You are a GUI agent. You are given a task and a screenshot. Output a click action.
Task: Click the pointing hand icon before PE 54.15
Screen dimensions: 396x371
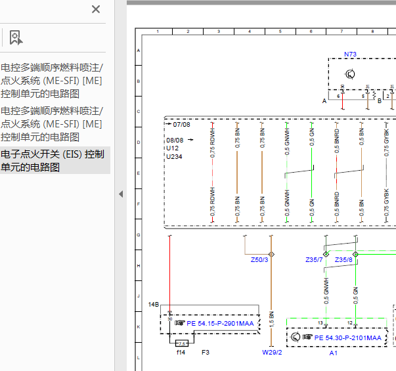tap(180, 323)
